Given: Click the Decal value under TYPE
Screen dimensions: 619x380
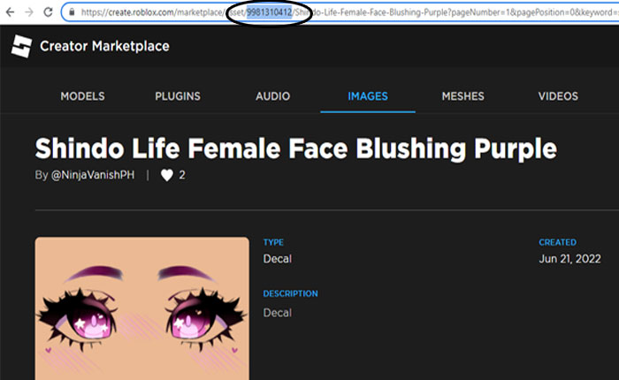Looking at the screenshot, I should pos(277,259).
